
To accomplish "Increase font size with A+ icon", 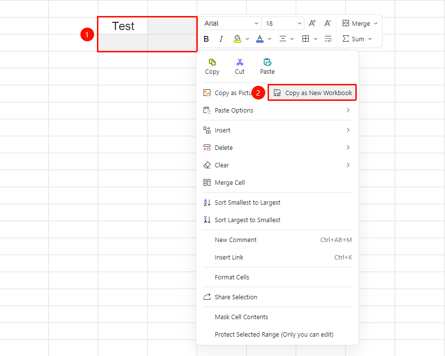I will (x=312, y=23).
